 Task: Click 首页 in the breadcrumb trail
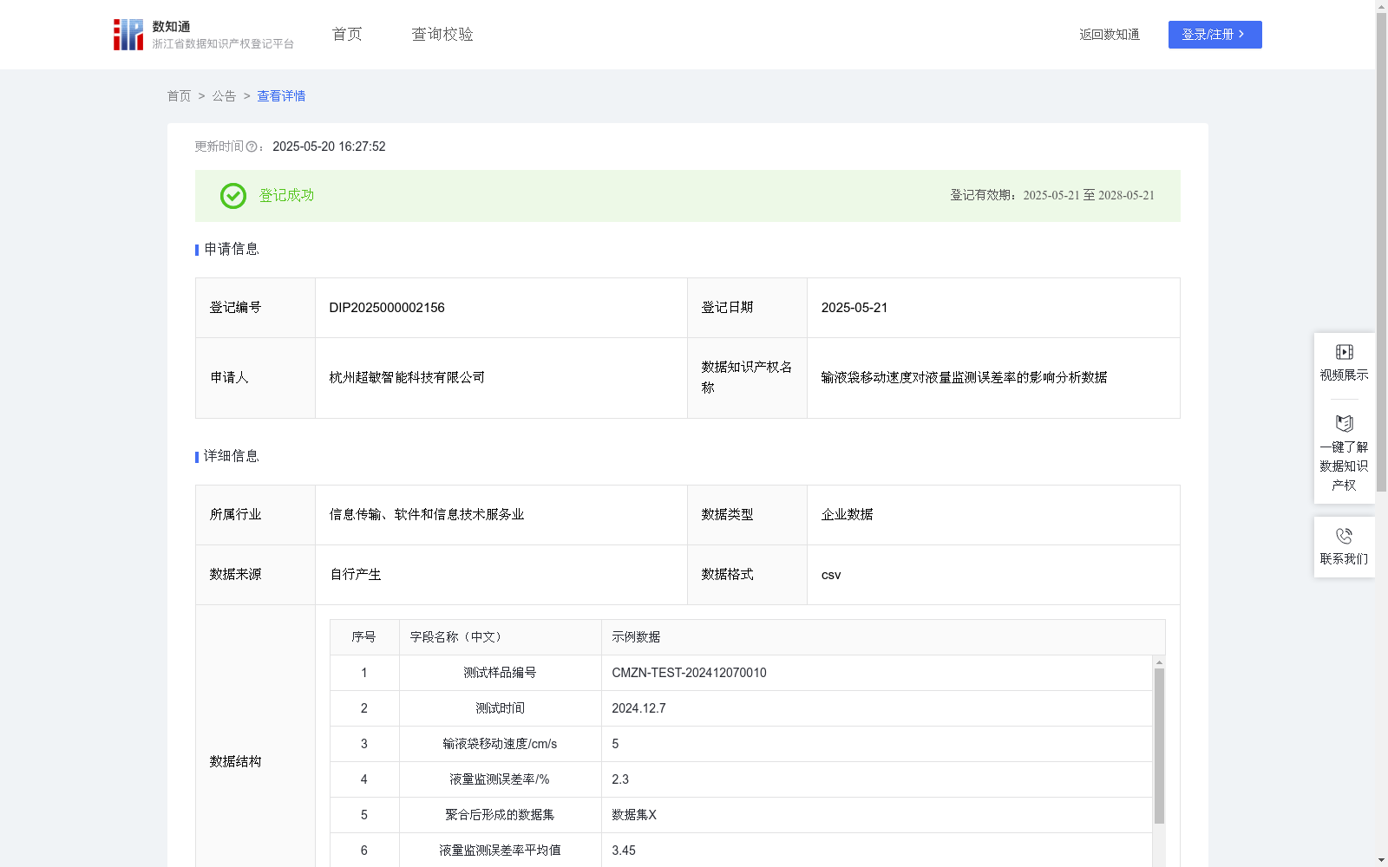pos(179,96)
